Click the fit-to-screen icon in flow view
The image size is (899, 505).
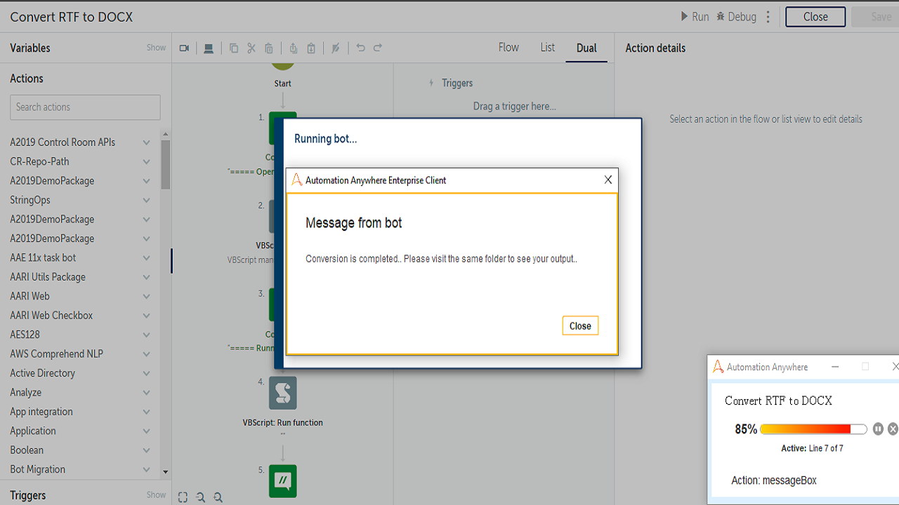tap(183, 497)
